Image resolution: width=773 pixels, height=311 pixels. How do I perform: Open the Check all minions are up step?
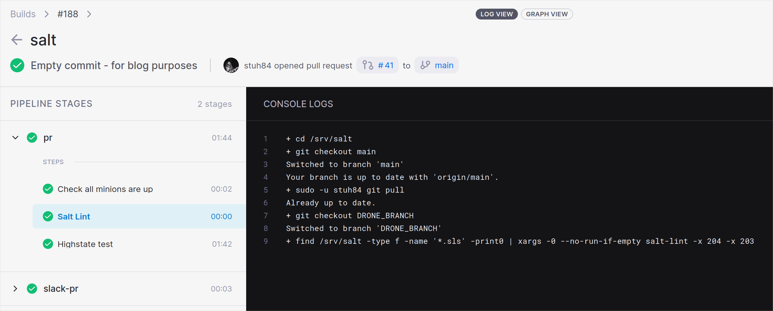(x=105, y=189)
